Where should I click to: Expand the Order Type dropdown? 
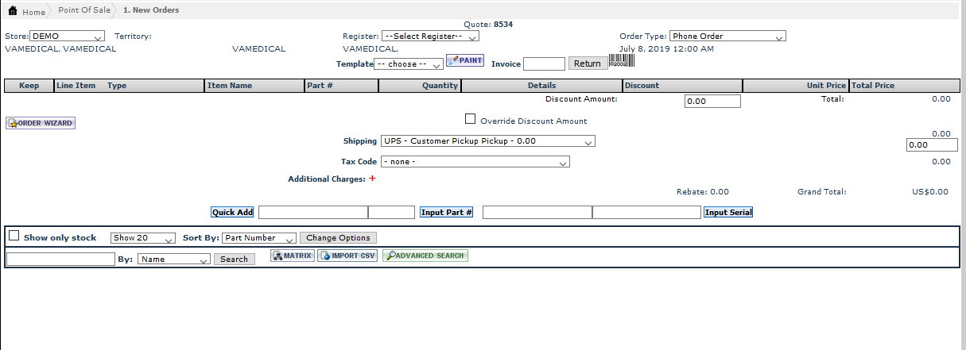click(x=727, y=37)
